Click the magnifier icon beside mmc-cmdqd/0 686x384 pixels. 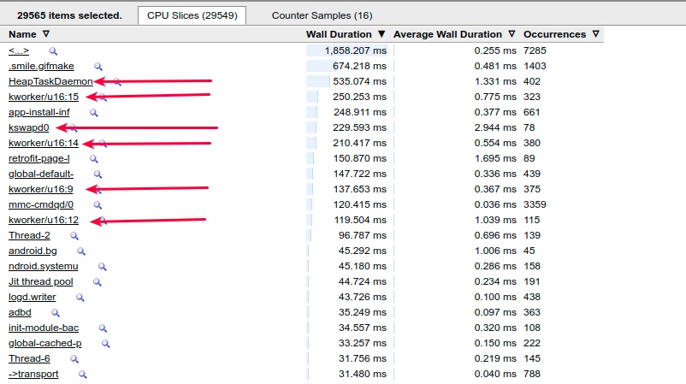click(x=98, y=205)
